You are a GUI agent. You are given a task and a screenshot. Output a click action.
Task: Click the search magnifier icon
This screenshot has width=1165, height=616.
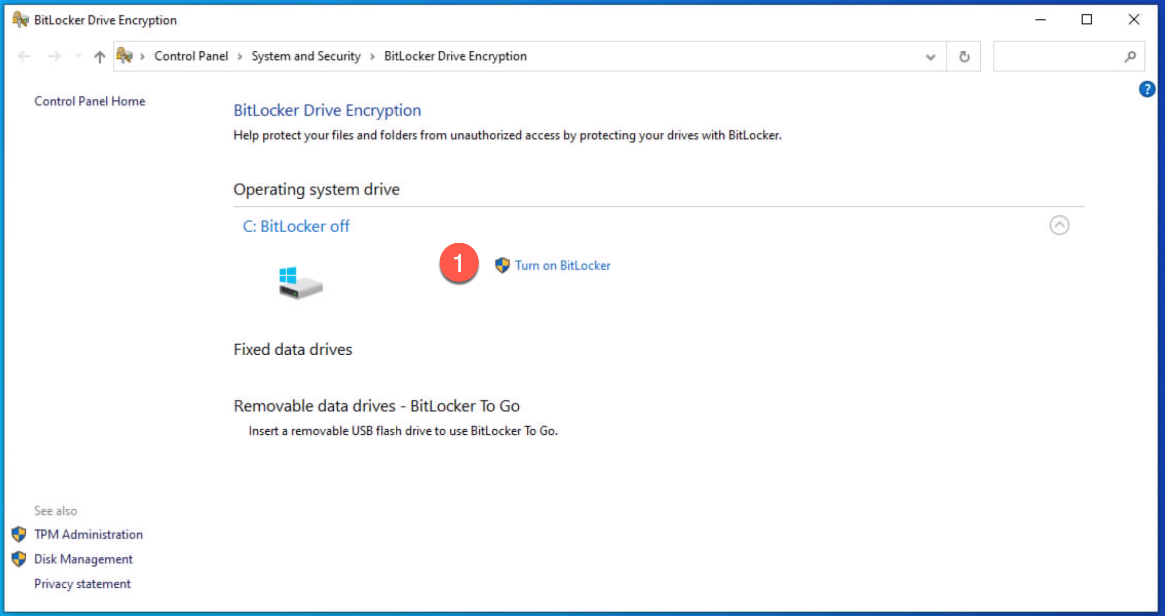coord(1130,57)
